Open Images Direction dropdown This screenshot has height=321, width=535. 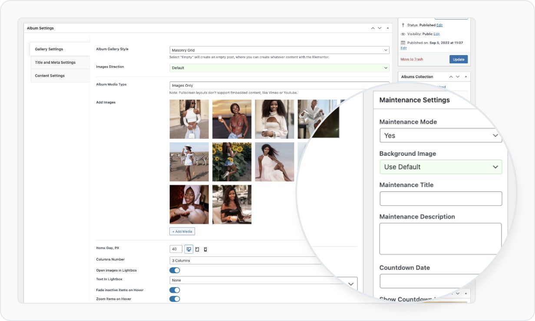click(x=279, y=68)
